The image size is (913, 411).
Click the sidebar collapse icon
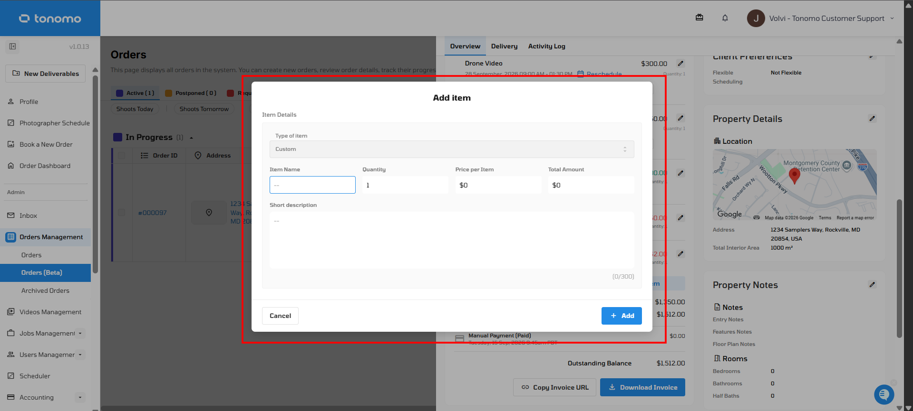(13, 47)
